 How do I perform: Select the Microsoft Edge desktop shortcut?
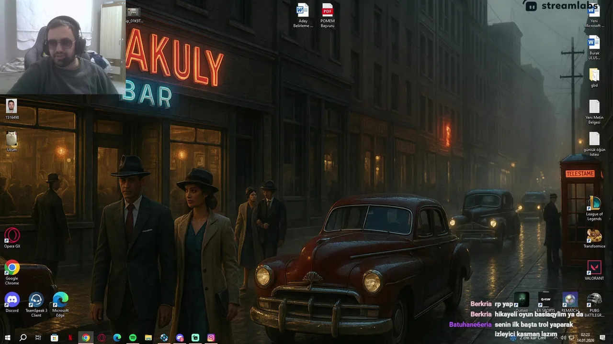pyautogui.click(x=60, y=305)
